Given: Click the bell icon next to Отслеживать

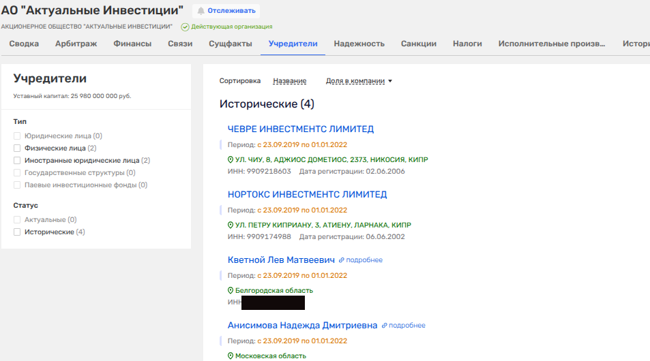Looking at the screenshot, I should (201, 11).
